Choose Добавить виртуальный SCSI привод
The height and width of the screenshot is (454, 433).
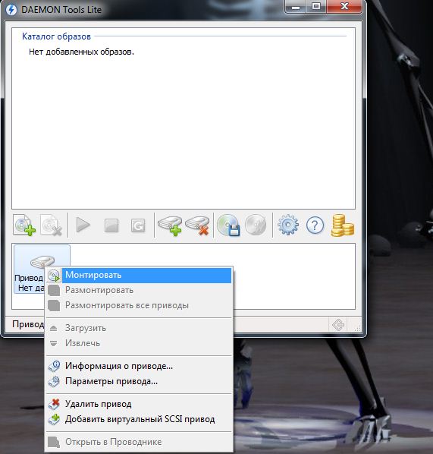pyautogui.click(x=139, y=419)
